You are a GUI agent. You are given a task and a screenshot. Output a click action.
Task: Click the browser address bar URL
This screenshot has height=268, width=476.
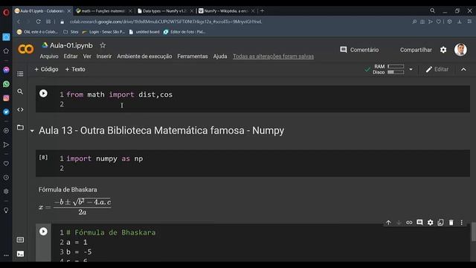point(165,22)
